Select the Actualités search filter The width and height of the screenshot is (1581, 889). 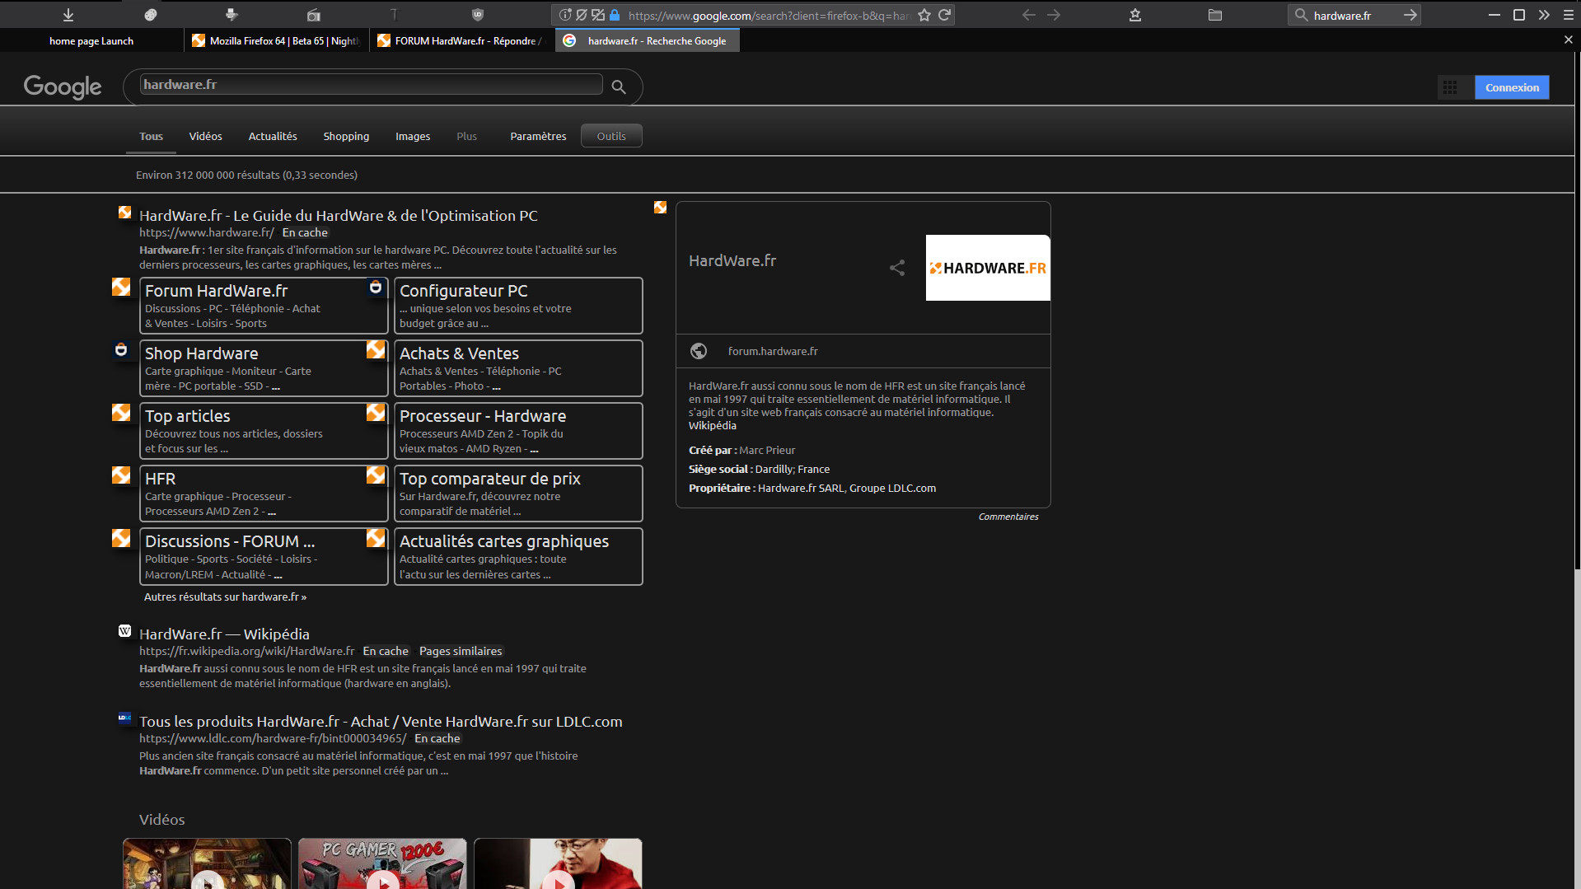[273, 136]
